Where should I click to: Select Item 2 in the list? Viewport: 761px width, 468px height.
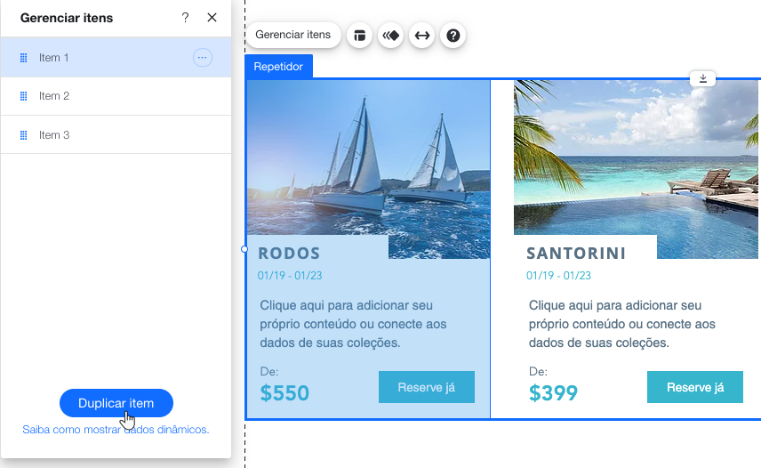pyautogui.click(x=116, y=96)
